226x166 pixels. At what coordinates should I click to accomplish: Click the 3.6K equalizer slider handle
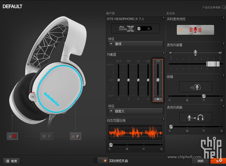(148, 80)
